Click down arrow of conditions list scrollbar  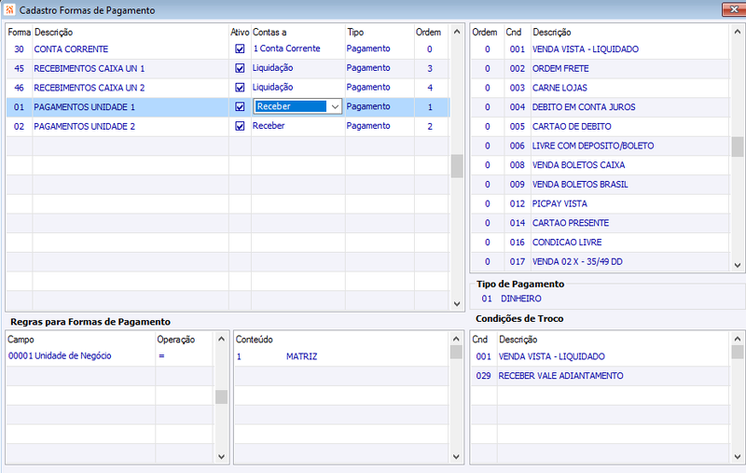pos(737,265)
